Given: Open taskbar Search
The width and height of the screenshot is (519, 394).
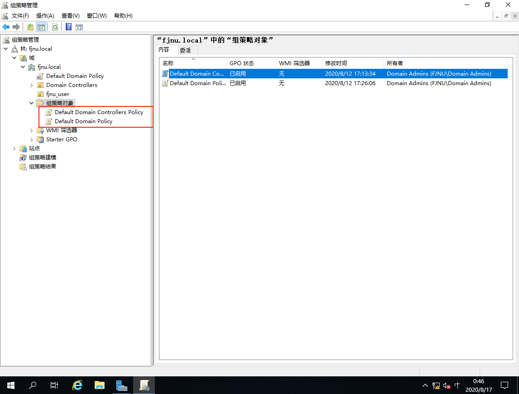Looking at the screenshot, I should (x=33, y=385).
